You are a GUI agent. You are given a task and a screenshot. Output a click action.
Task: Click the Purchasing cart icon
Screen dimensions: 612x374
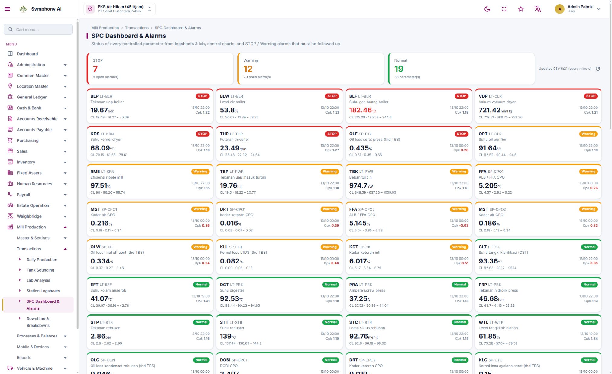click(10, 140)
